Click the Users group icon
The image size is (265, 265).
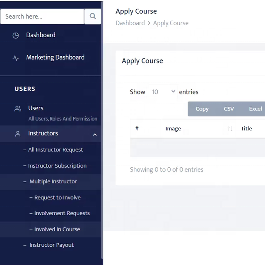[18, 108]
